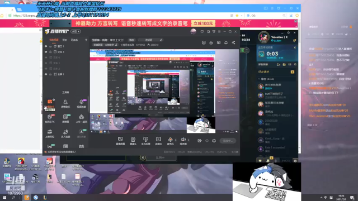Open streaming settings gear in bottom toolbar
The height and width of the screenshot is (201, 358).
214,141
